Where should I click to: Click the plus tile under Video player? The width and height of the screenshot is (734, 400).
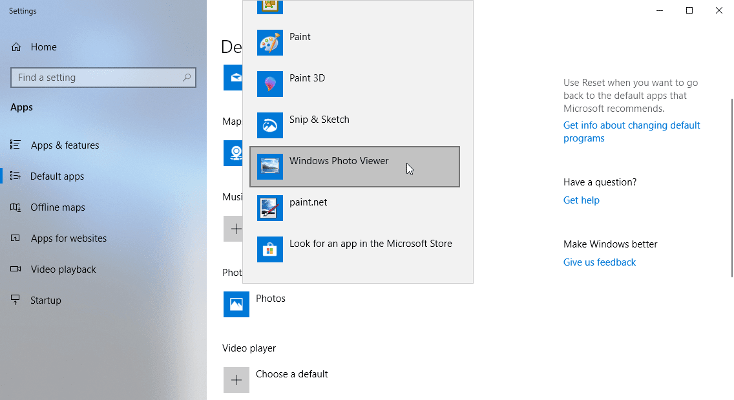coord(236,380)
